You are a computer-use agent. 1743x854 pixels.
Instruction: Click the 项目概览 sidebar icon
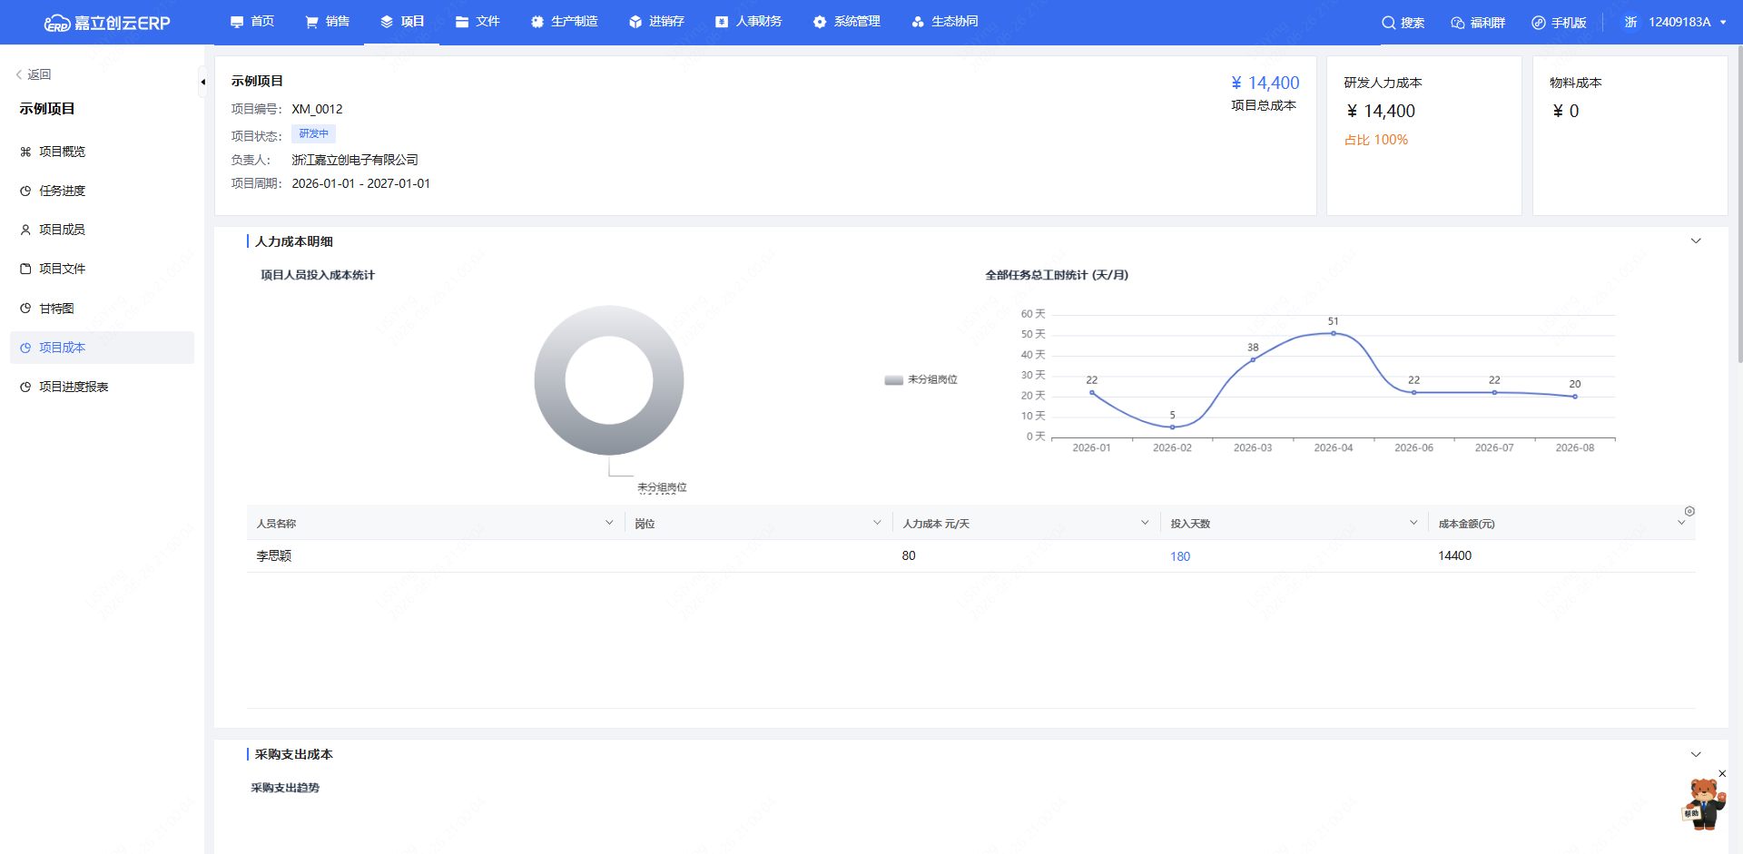pyautogui.click(x=25, y=152)
